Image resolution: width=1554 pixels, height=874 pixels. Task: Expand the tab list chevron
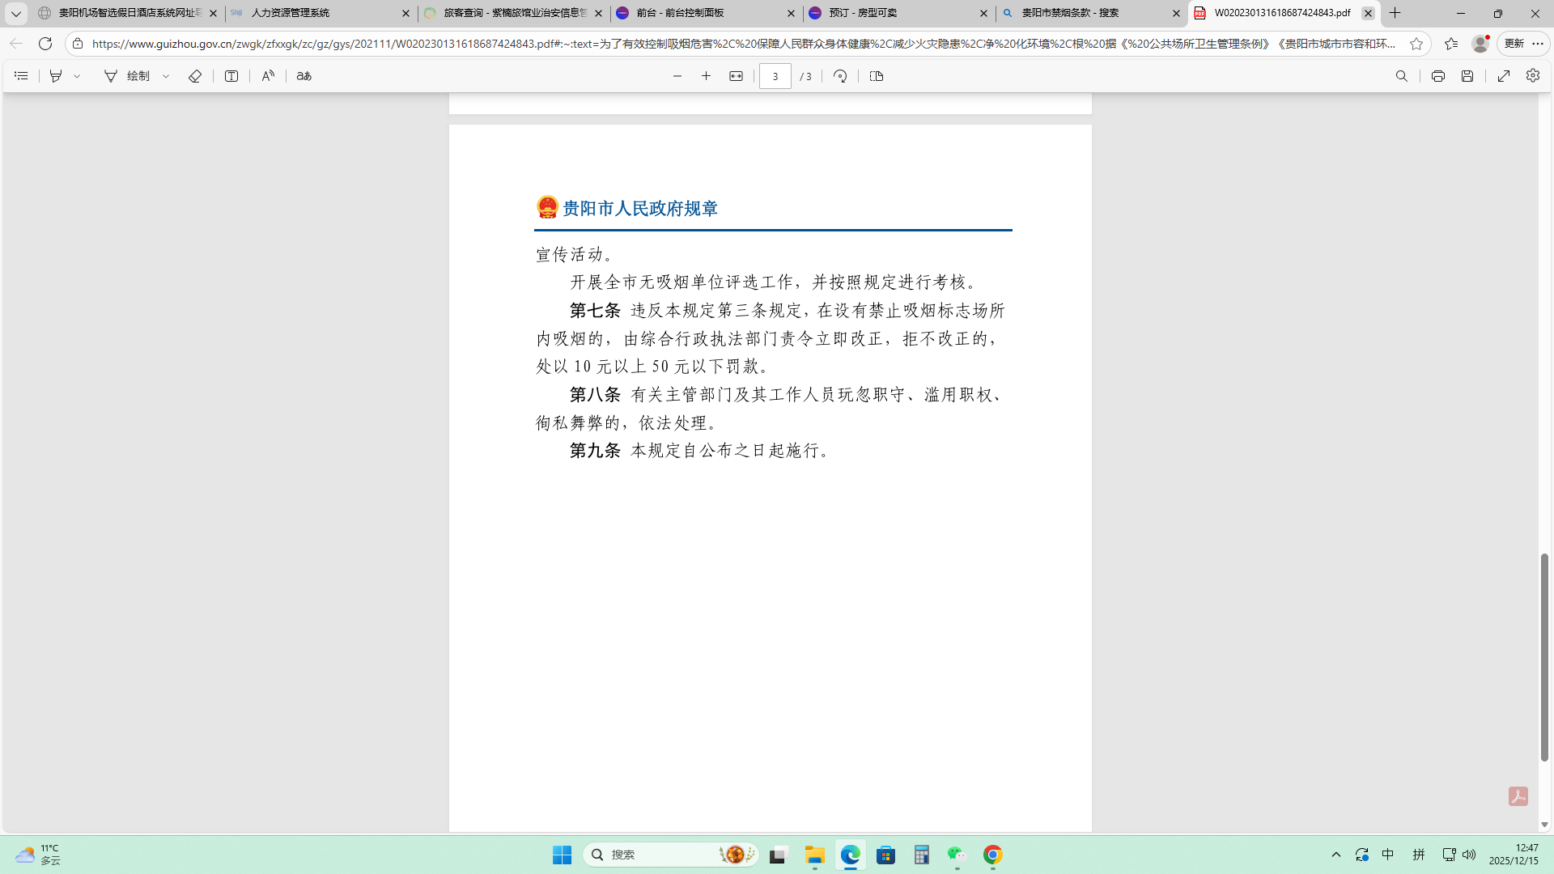(15, 13)
